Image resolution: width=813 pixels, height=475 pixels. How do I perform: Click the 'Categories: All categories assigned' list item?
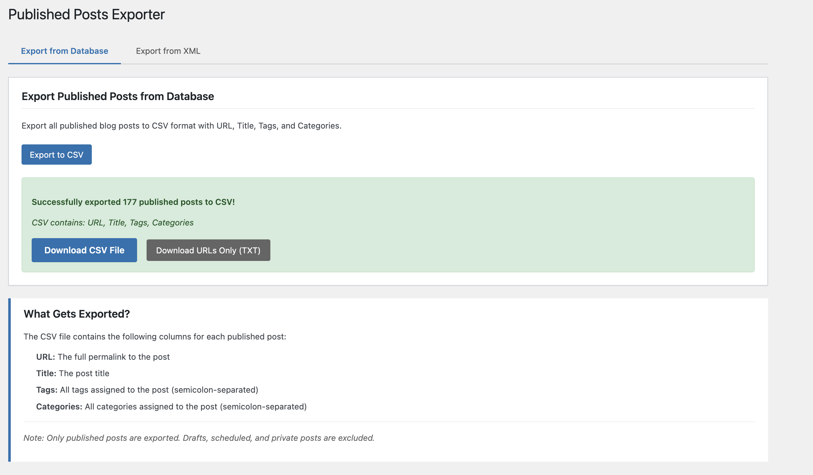[x=171, y=407]
